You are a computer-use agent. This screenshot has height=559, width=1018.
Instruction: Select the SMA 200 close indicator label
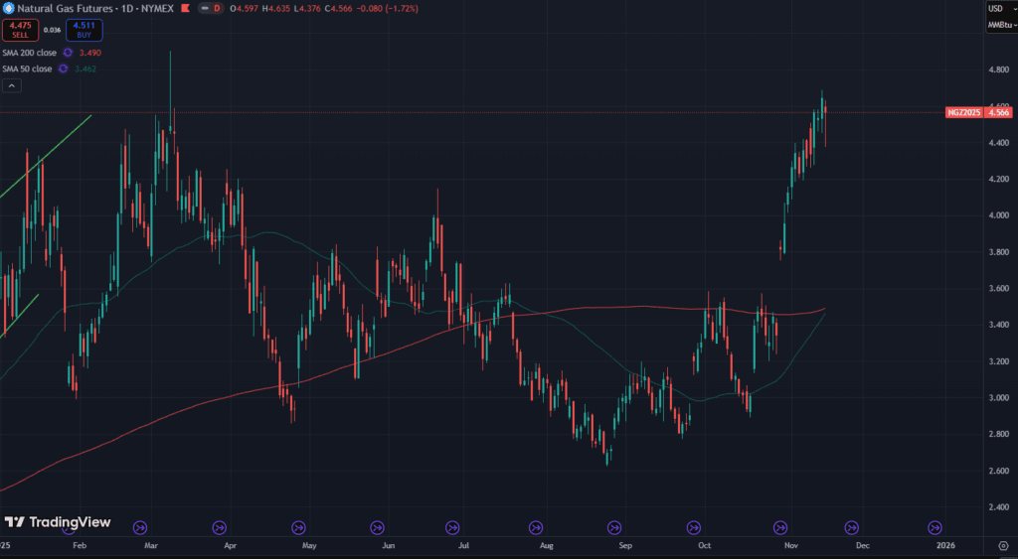tap(28, 52)
